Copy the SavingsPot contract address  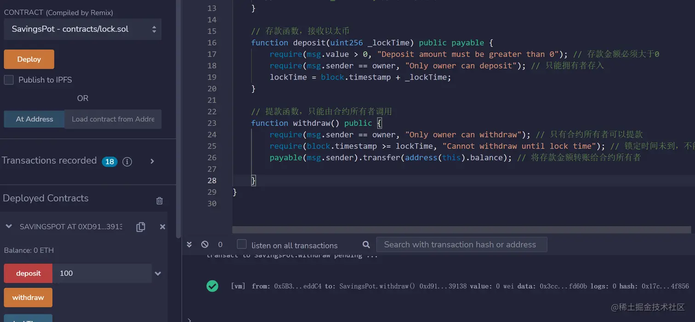click(x=141, y=227)
